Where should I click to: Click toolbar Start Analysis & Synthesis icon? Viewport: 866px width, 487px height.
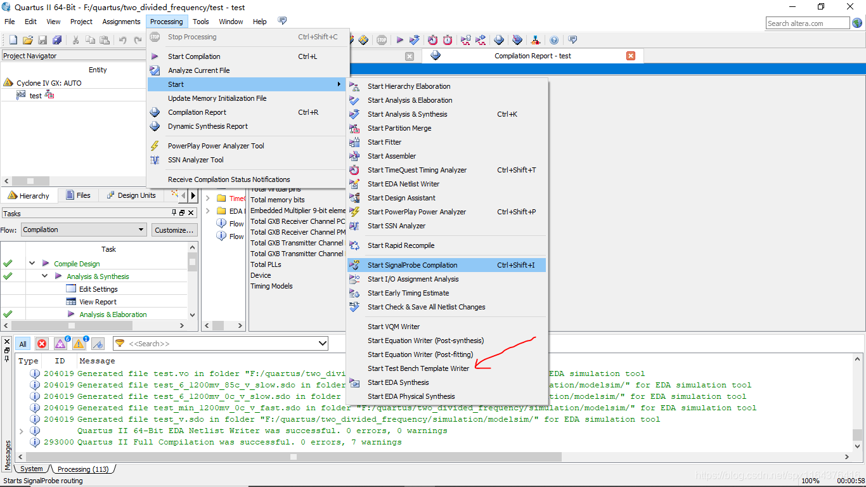coord(415,40)
